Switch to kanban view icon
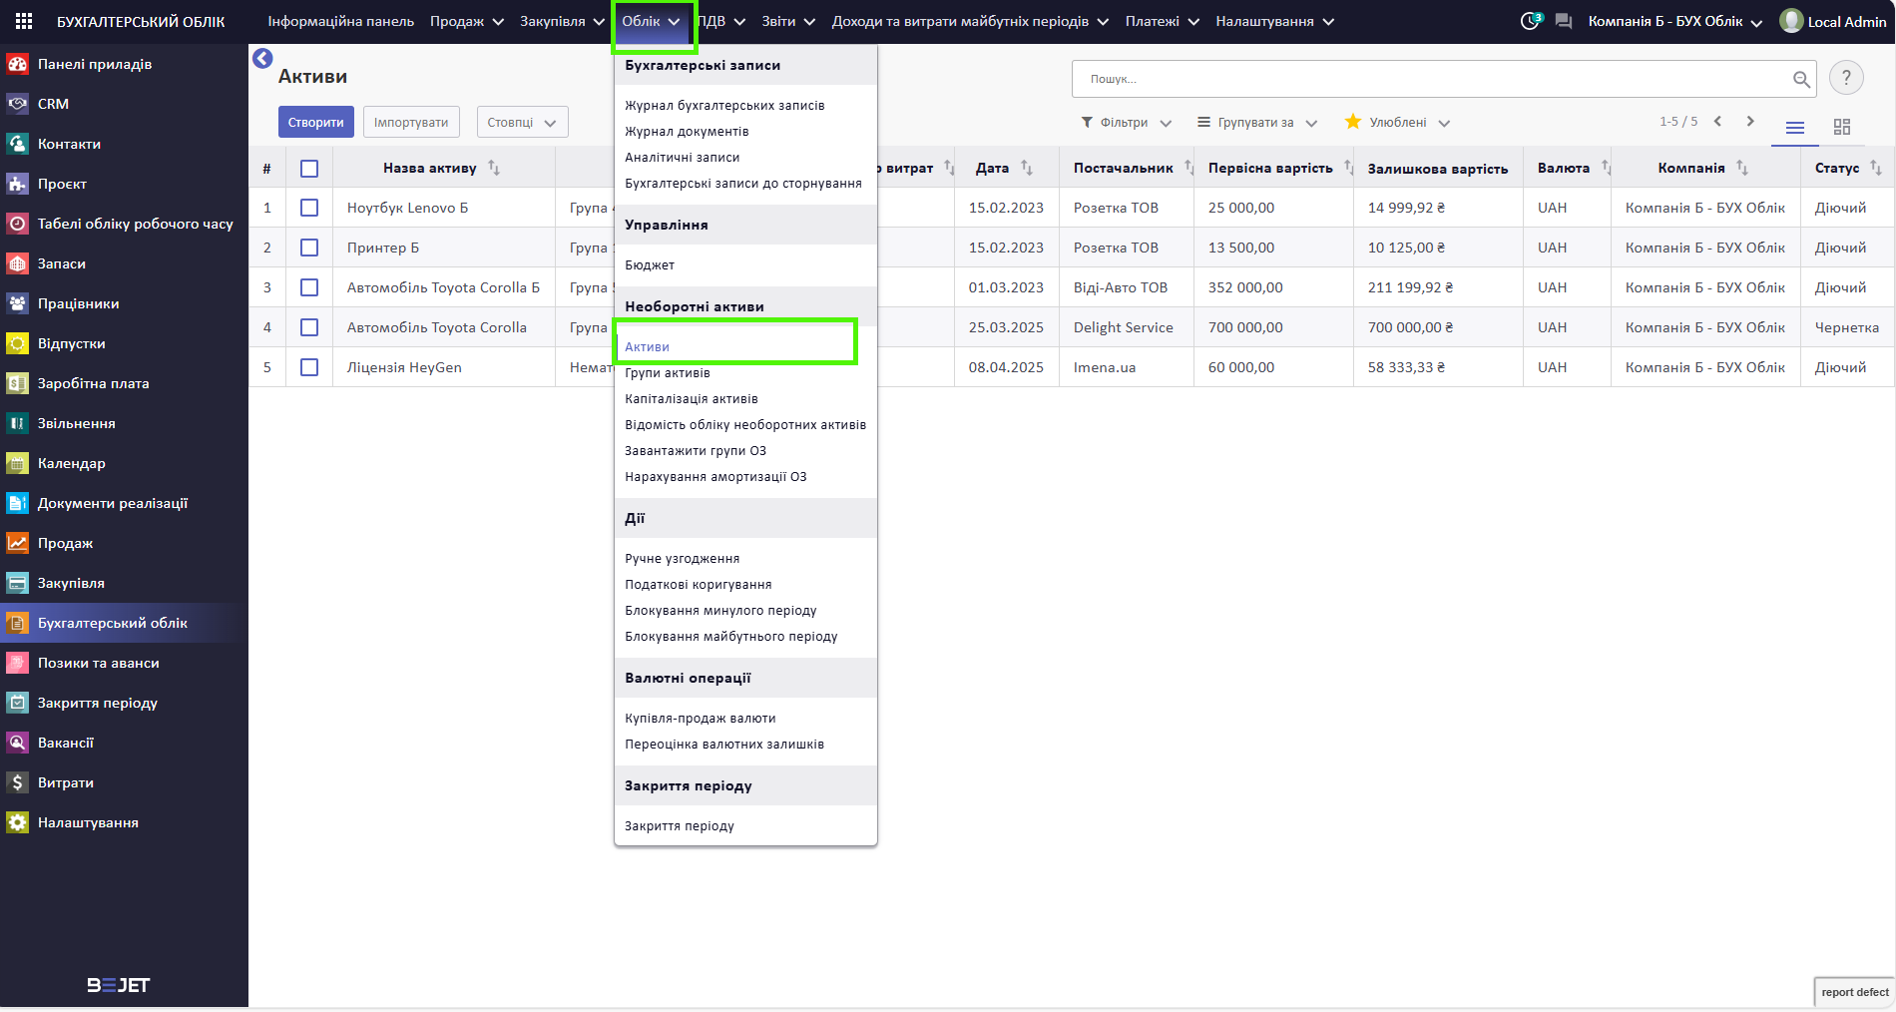 (x=1842, y=127)
